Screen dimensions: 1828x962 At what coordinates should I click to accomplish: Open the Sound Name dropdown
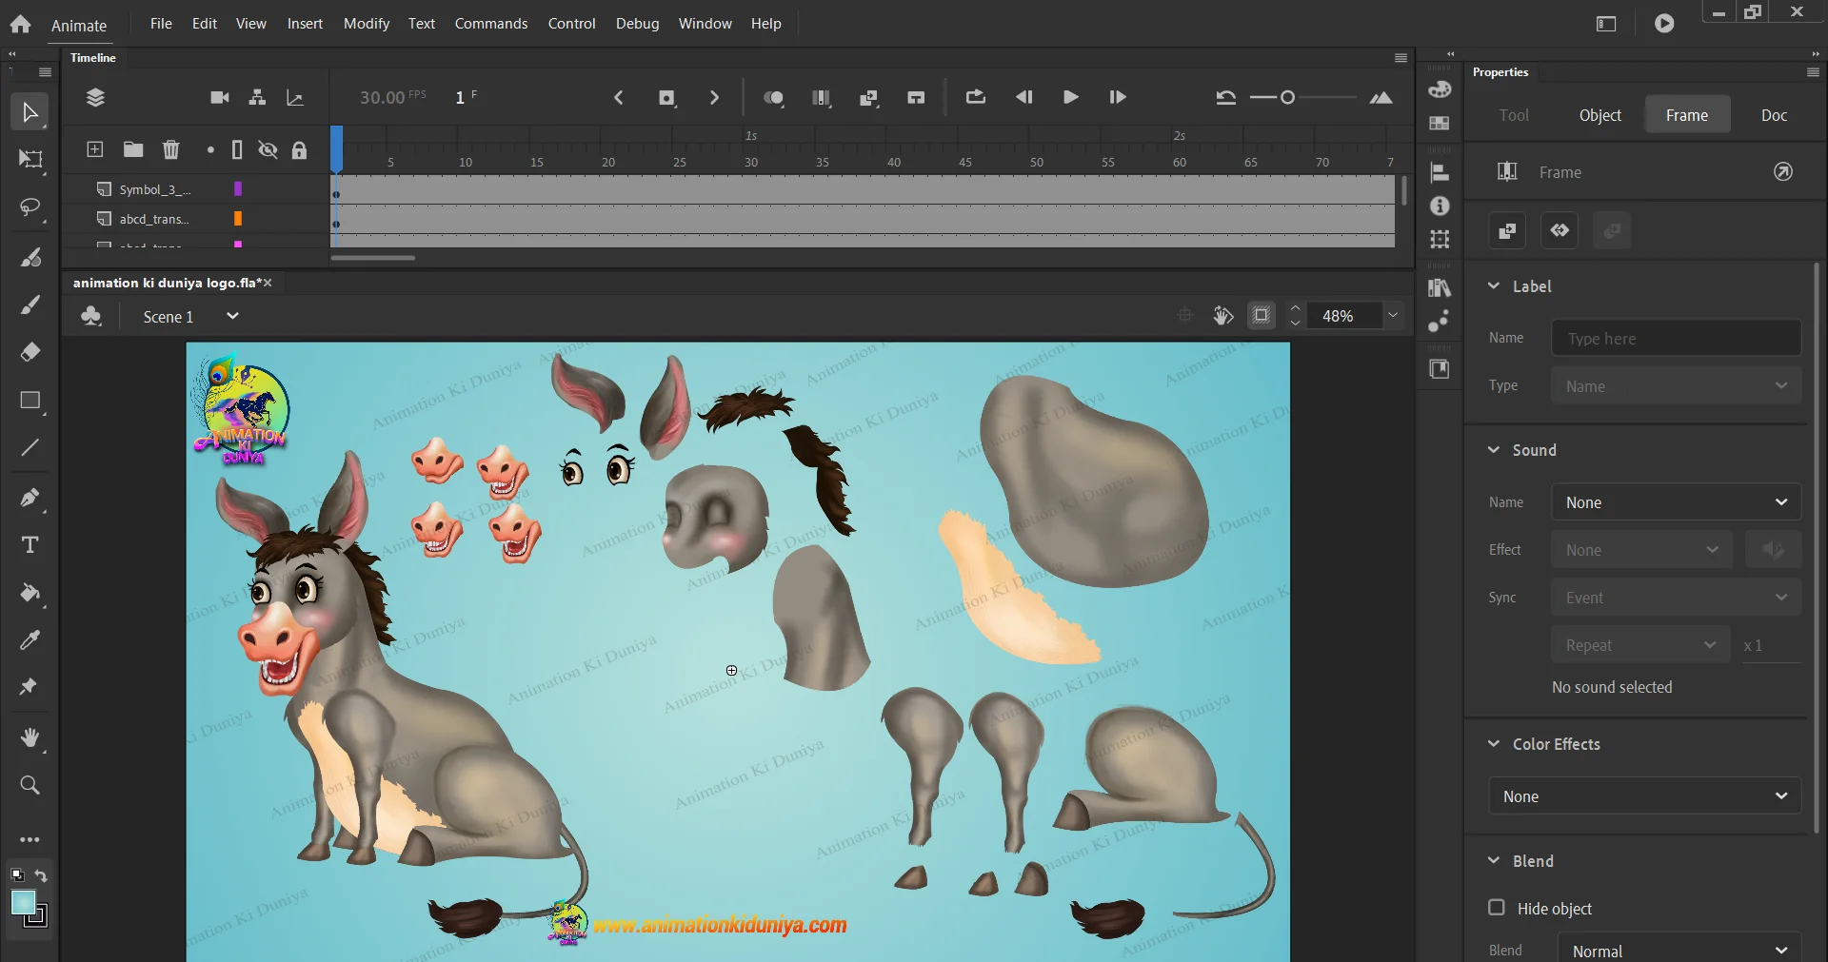tap(1675, 502)
